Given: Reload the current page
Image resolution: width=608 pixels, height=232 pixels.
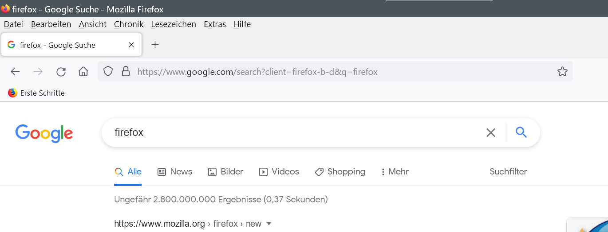Looking at the screenshot, I should point(61,72).
